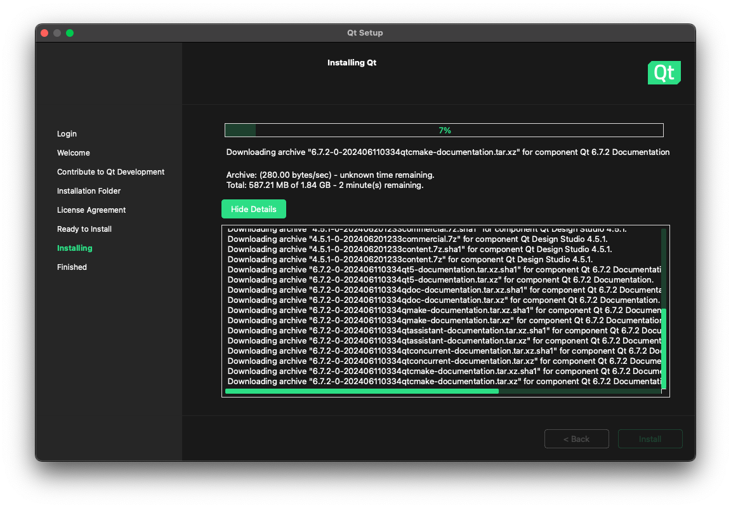Open the License Agreement step
731x508 pixels.
click(91, 210)
